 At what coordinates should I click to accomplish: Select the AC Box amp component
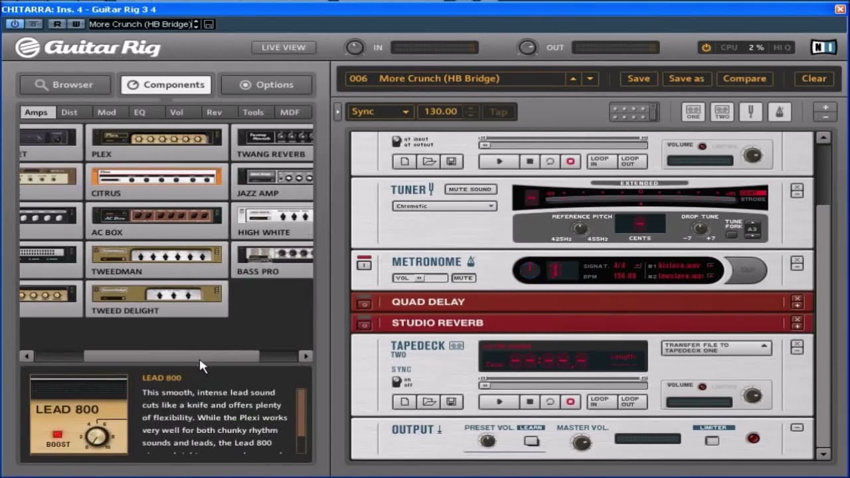point(157,220)
